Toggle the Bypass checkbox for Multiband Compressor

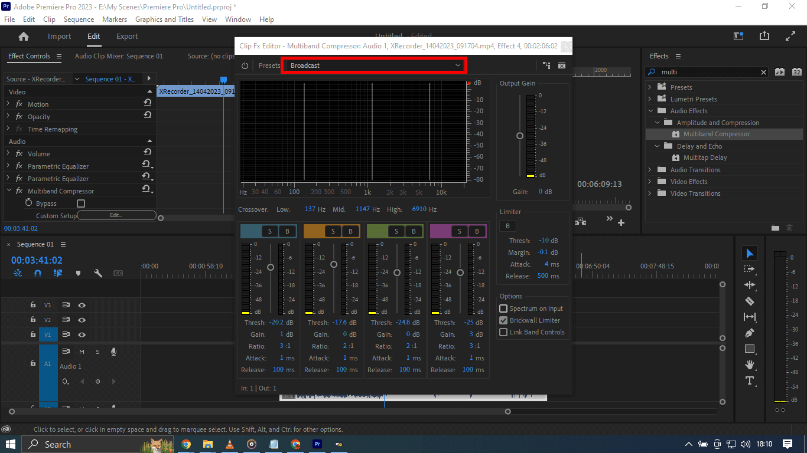click(x=81, y=203)
